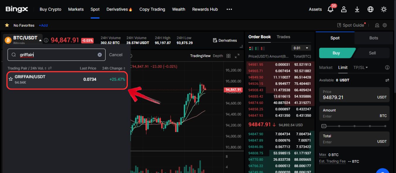Switch to the Order Book tab
Image resolution: width=396 pixels, height=173 pixels.
pyautogui.click(x=259, y=37)
